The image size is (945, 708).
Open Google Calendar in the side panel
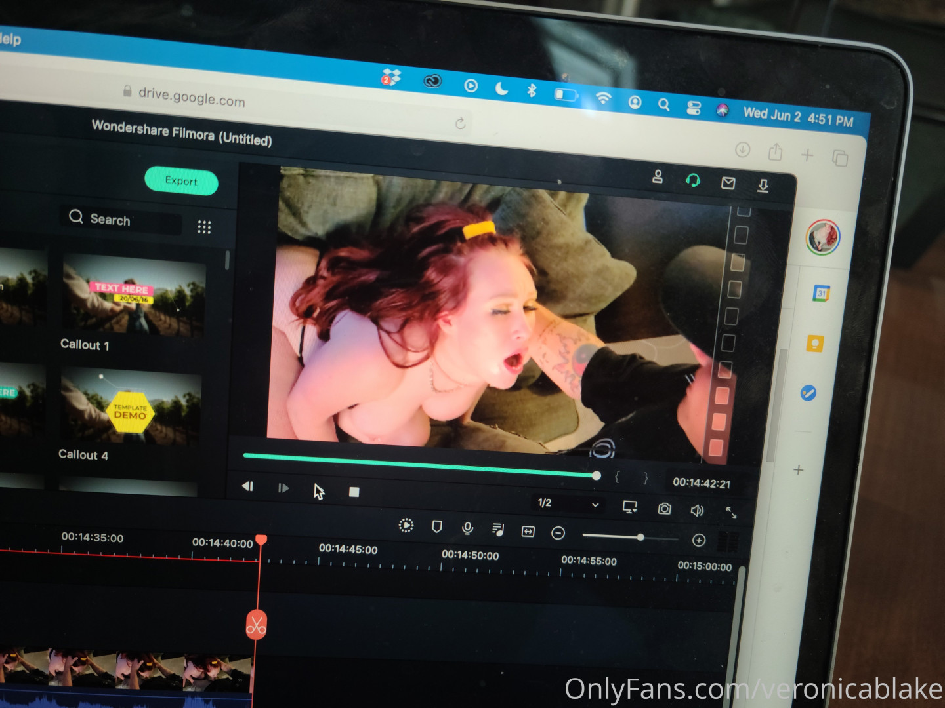coord(821,293)
